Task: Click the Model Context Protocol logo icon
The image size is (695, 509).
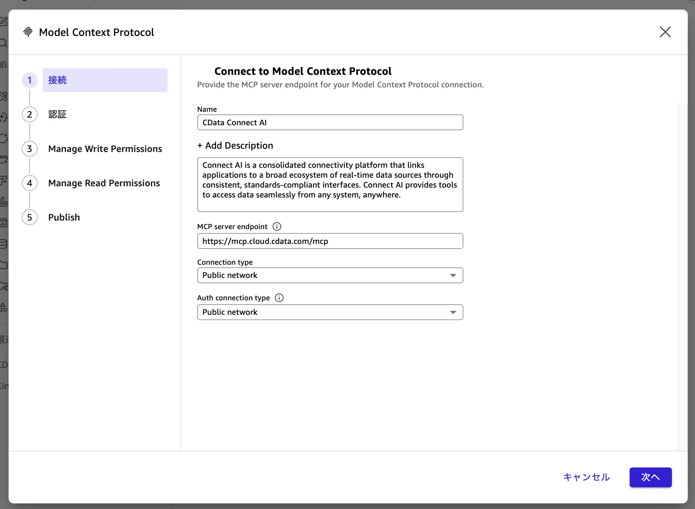Action: tap(28, 32)
